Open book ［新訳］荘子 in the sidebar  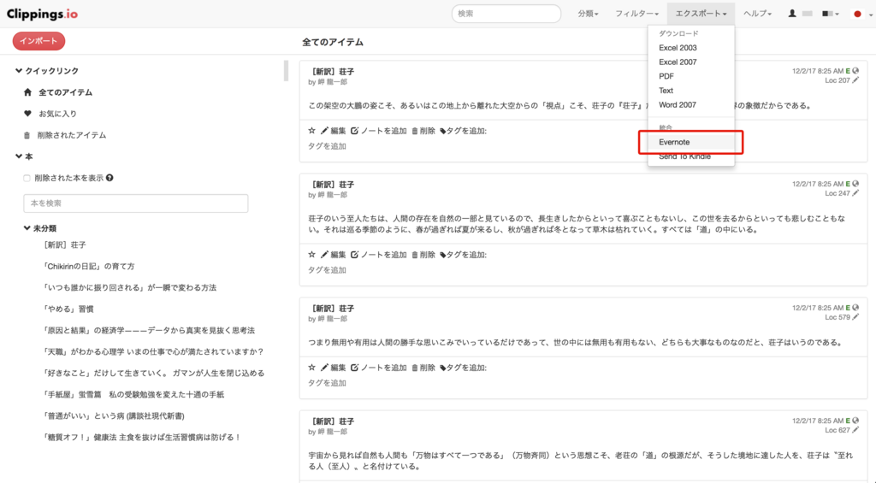(x=65, y=244)
